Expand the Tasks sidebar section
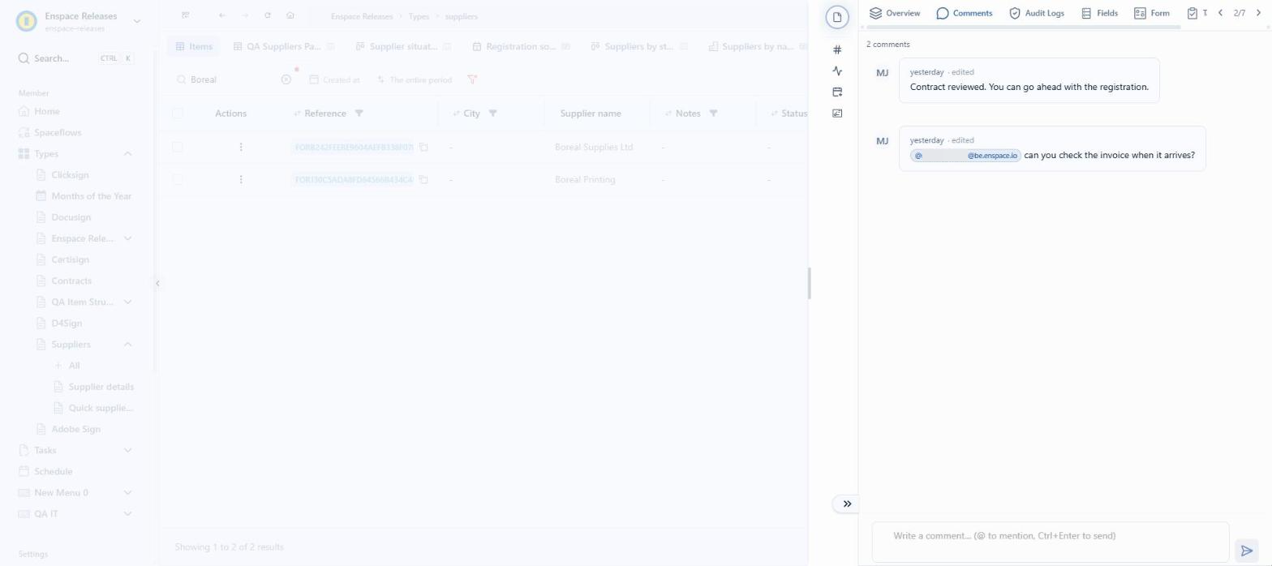Screen dimensions: 1272x566 point(127,450)
